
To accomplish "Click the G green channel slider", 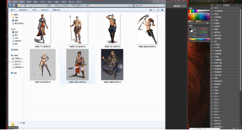I will pos(201,32).
